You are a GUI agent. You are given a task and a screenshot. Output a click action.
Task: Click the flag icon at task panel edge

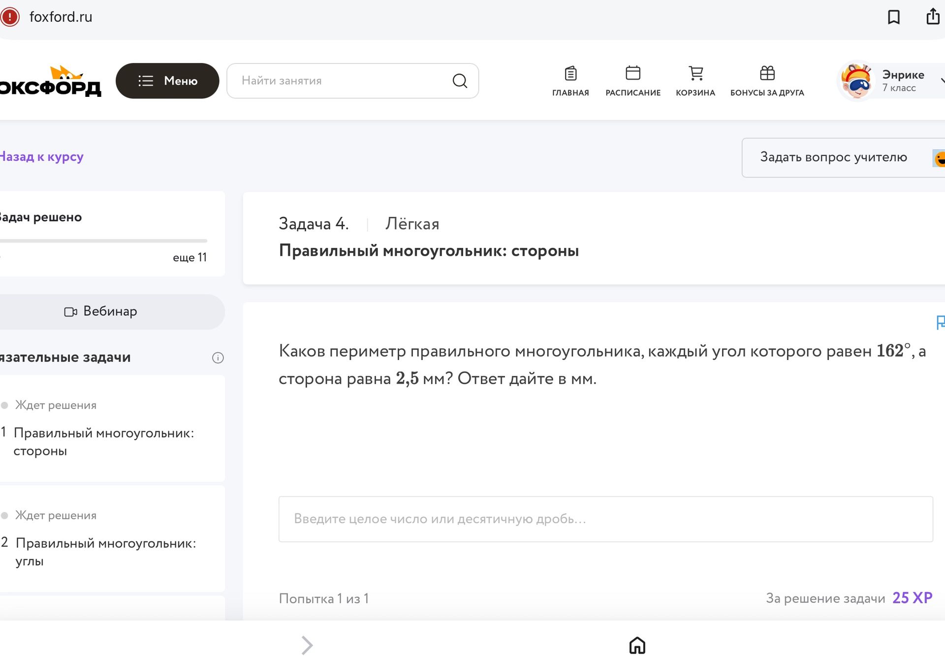[940, 323]
